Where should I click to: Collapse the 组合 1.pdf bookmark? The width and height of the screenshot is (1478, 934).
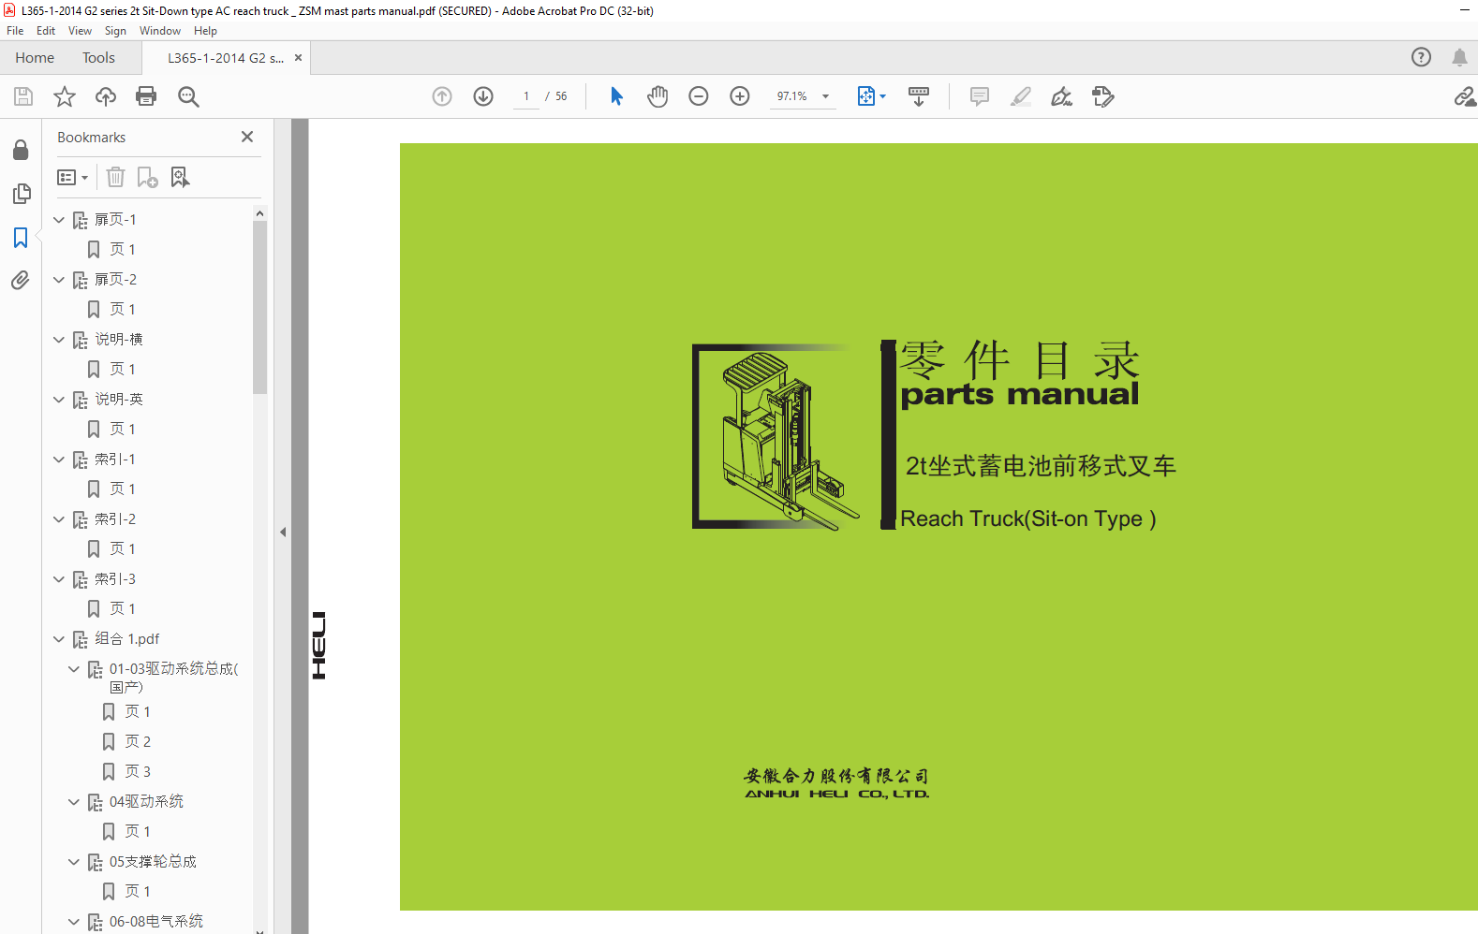pyautogui.click(x=59, y=639)
